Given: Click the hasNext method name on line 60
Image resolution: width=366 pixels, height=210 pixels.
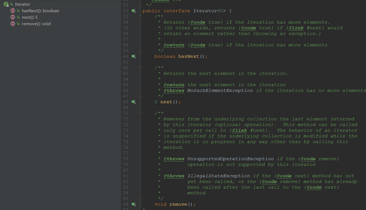Looking at the screenshot, I should pos(189,56).
